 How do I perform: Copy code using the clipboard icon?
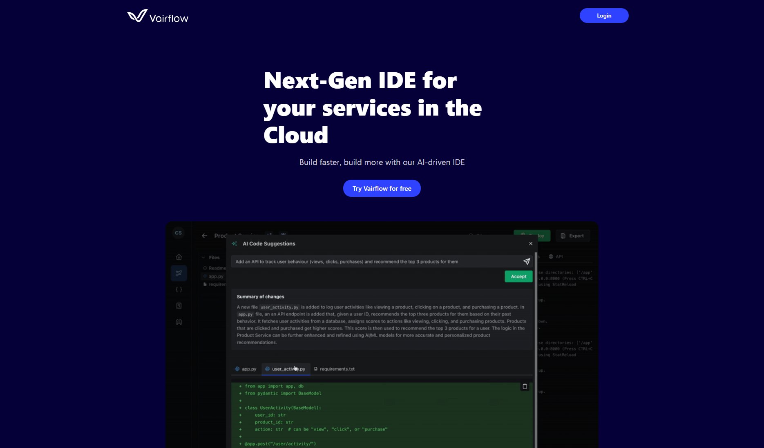point(525,386)
